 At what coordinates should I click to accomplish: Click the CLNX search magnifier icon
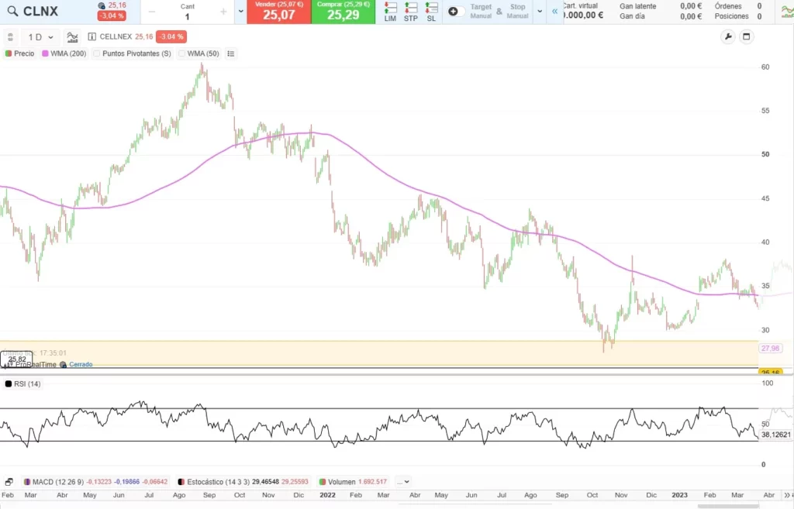pyautogui.click(x=12, y=12)
